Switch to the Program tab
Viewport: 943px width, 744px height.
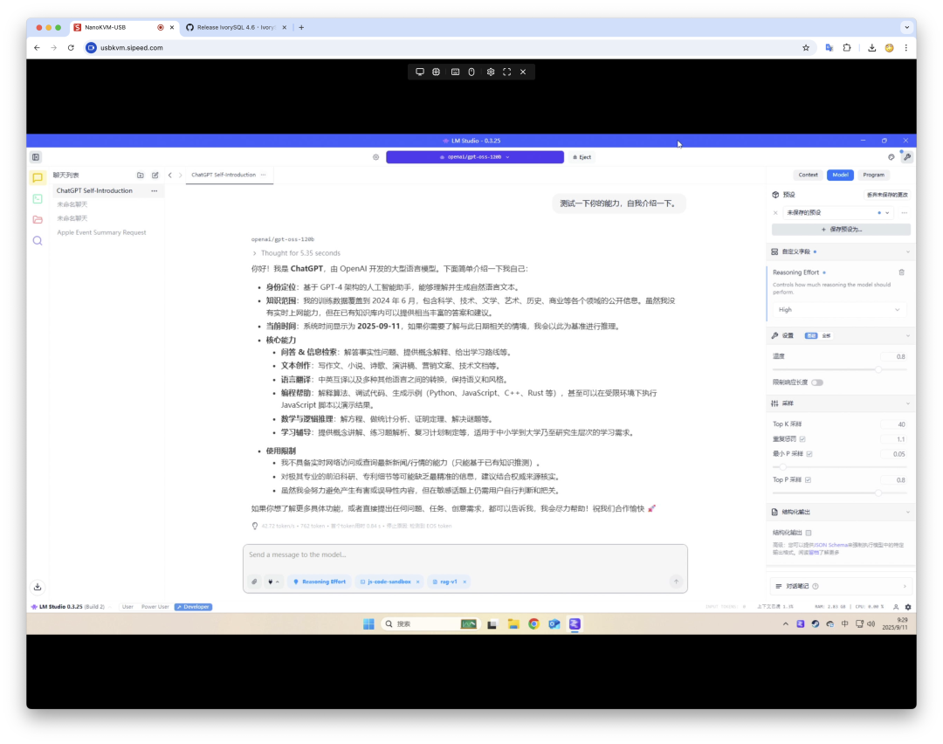click(873, 175)
